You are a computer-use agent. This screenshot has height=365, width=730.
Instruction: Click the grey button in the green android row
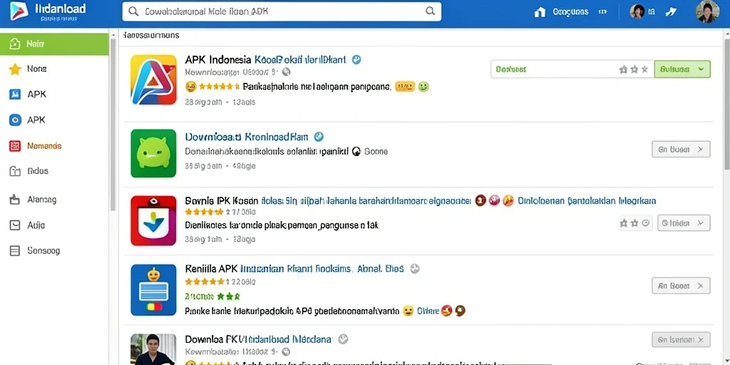point(681,150)
